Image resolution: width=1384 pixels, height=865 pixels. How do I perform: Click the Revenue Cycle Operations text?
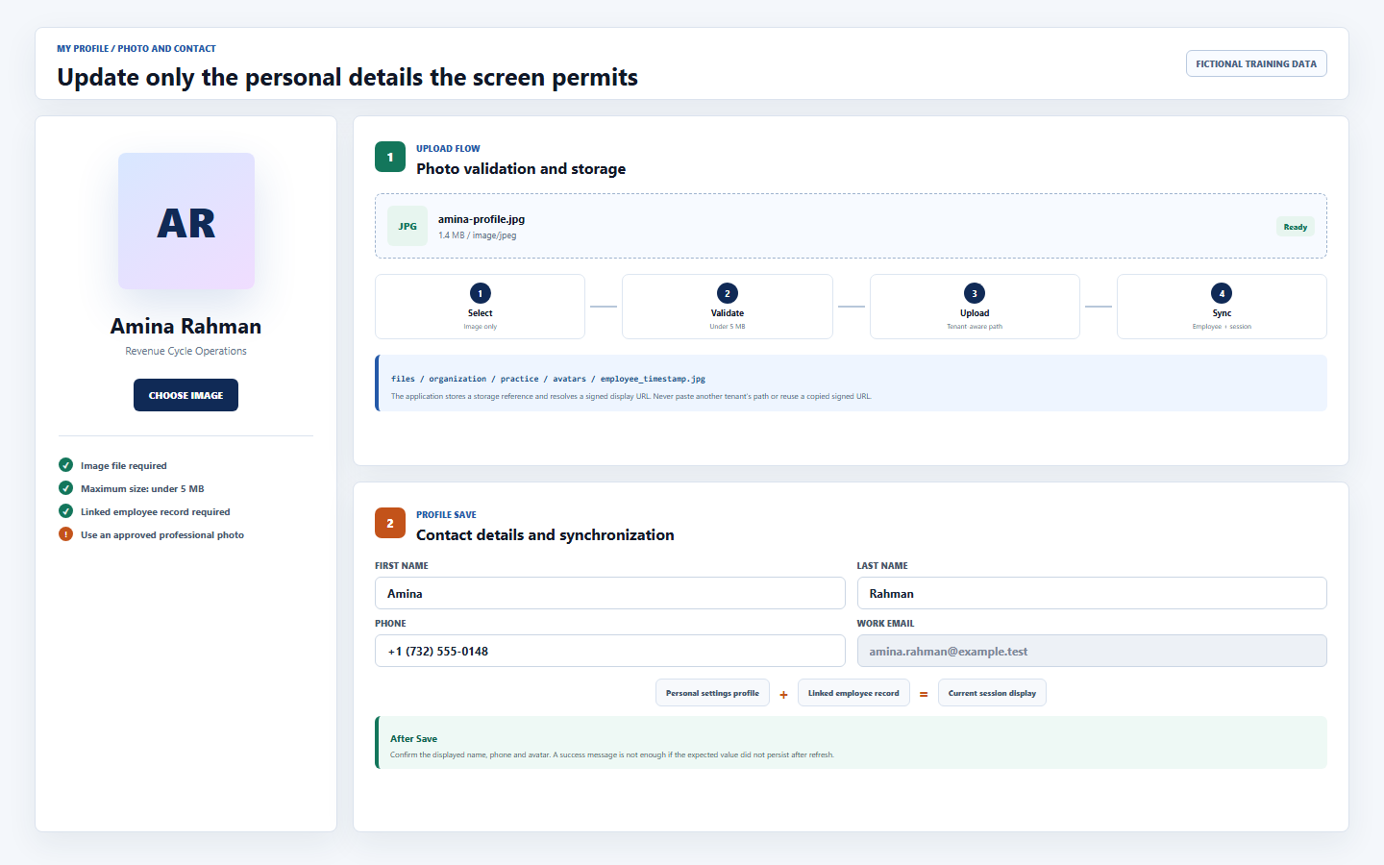[x=185, y=351]
